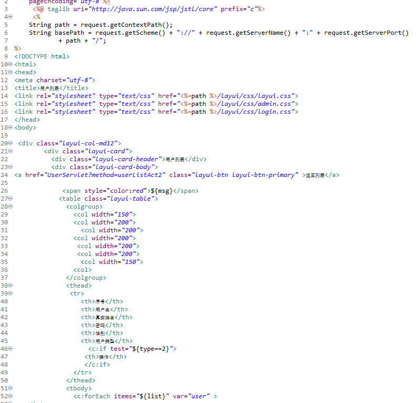Image resolution: width=419 pixels, height=403 pixels.
Task: Click the + path + "/" continuation line
Action: click(82, 41)
